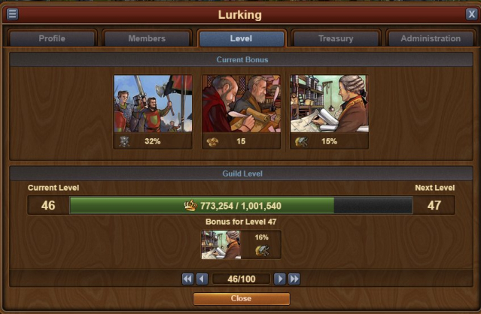Jump to last level with double-right arrow
The width and height of the screenshot is (481, 314).
click(294, 279)
